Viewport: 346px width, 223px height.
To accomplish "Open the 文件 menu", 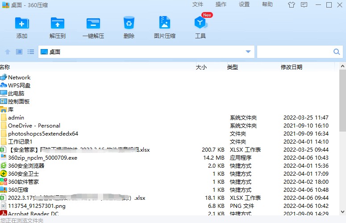I will coord(198,4).
